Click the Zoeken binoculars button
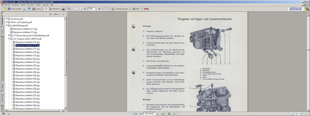This screenshot has width=310, height=116. pos(37,9)
